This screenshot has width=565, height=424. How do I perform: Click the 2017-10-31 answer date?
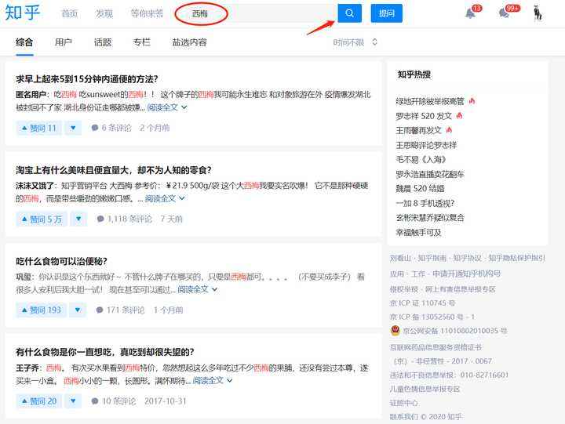(x=166, y=401)
